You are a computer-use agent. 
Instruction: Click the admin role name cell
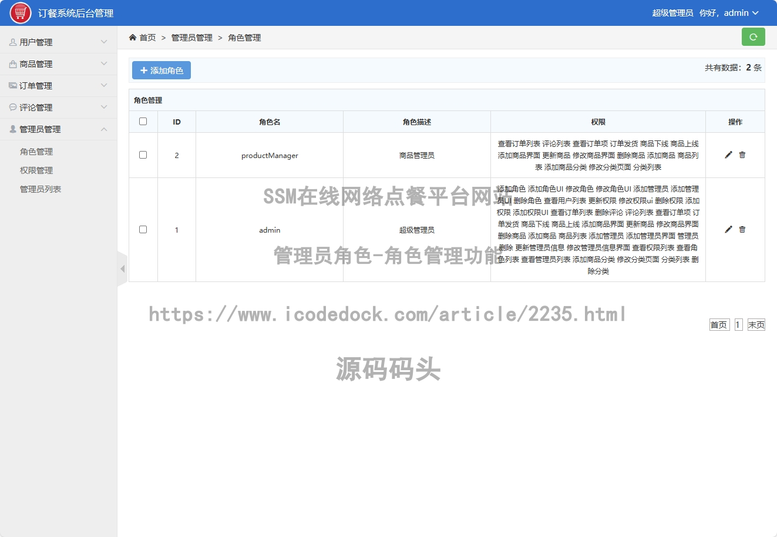coord(270,230)
